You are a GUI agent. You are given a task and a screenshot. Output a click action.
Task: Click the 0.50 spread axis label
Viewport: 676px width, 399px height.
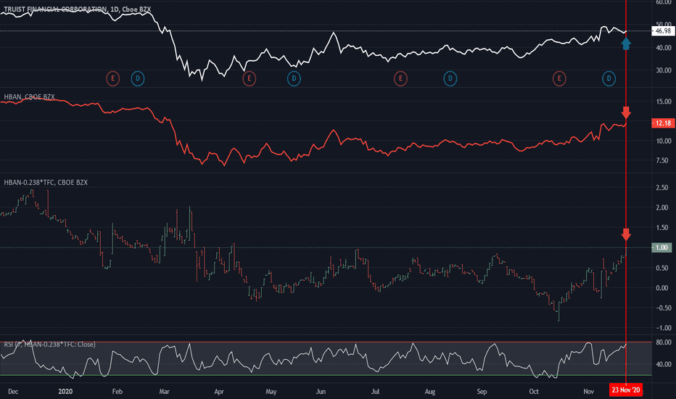coord(661,268)
